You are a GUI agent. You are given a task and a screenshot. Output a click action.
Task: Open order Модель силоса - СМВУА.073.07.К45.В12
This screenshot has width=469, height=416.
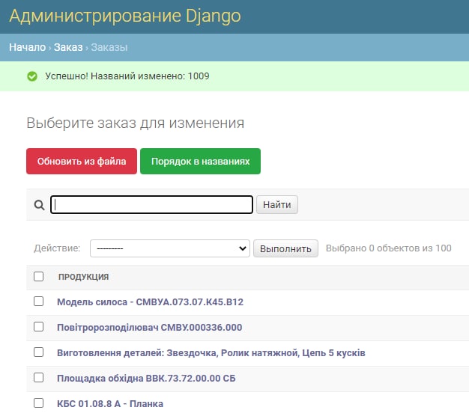click(150, 302)
